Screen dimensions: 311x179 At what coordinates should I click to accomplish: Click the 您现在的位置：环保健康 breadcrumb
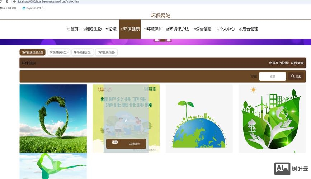(x=286, y=63)
